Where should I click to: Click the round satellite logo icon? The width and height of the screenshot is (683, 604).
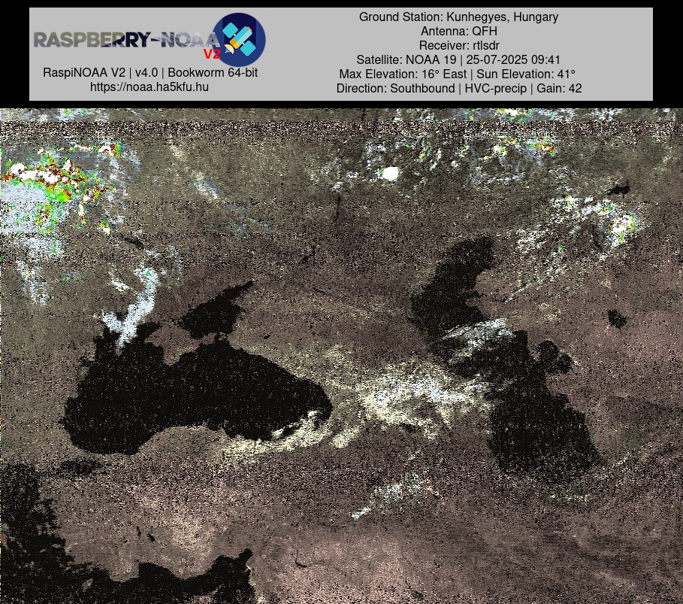(239, 40)
